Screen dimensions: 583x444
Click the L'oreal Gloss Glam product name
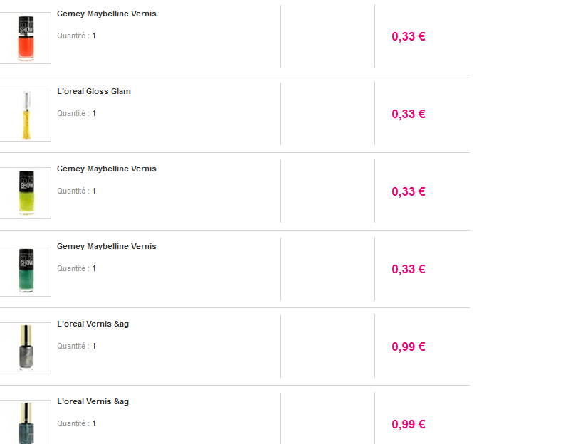point(94,91)
